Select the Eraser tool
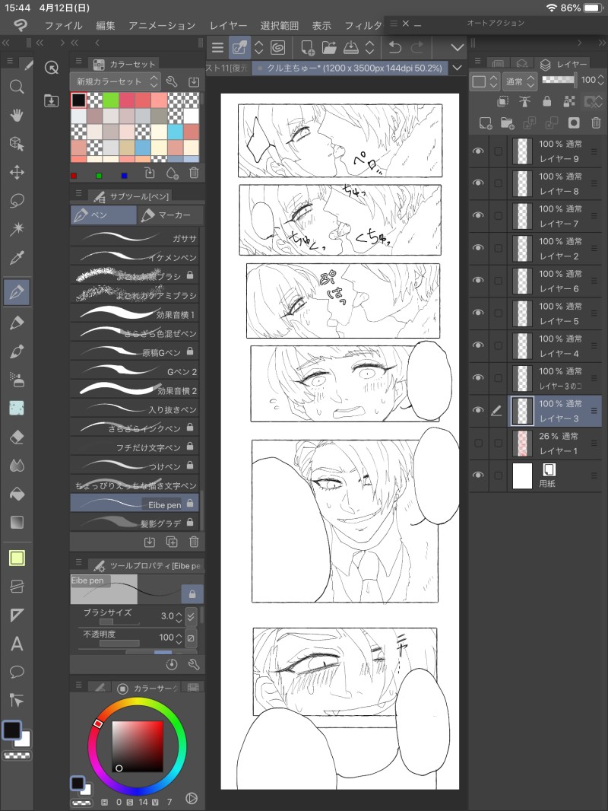Viewport: 608px width, 811px height. (x=17, y=437)
